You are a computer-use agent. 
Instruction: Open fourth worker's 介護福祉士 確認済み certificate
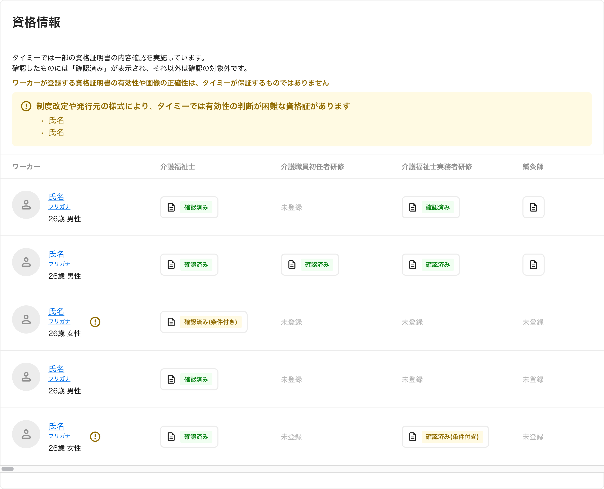[189, 379]
